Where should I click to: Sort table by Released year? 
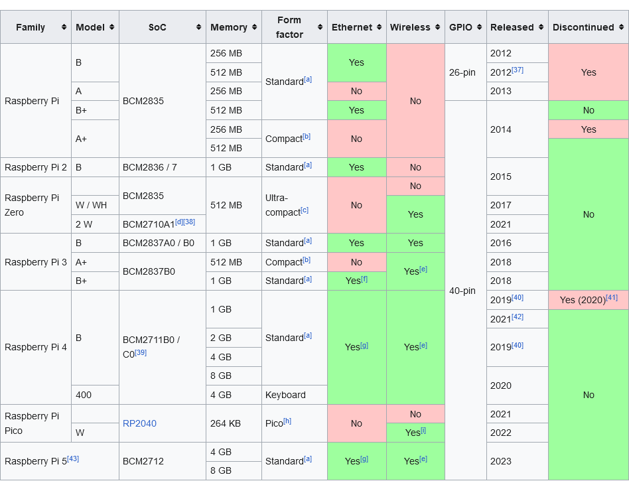pos(540,27)
